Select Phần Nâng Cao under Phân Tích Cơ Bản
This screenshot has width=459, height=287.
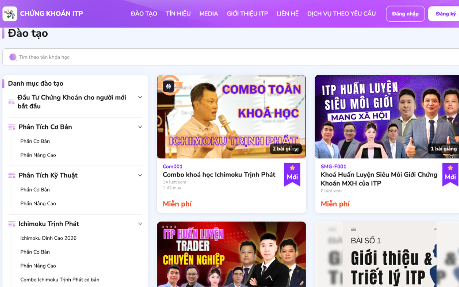pyautogui.click(x=38, y=155)
